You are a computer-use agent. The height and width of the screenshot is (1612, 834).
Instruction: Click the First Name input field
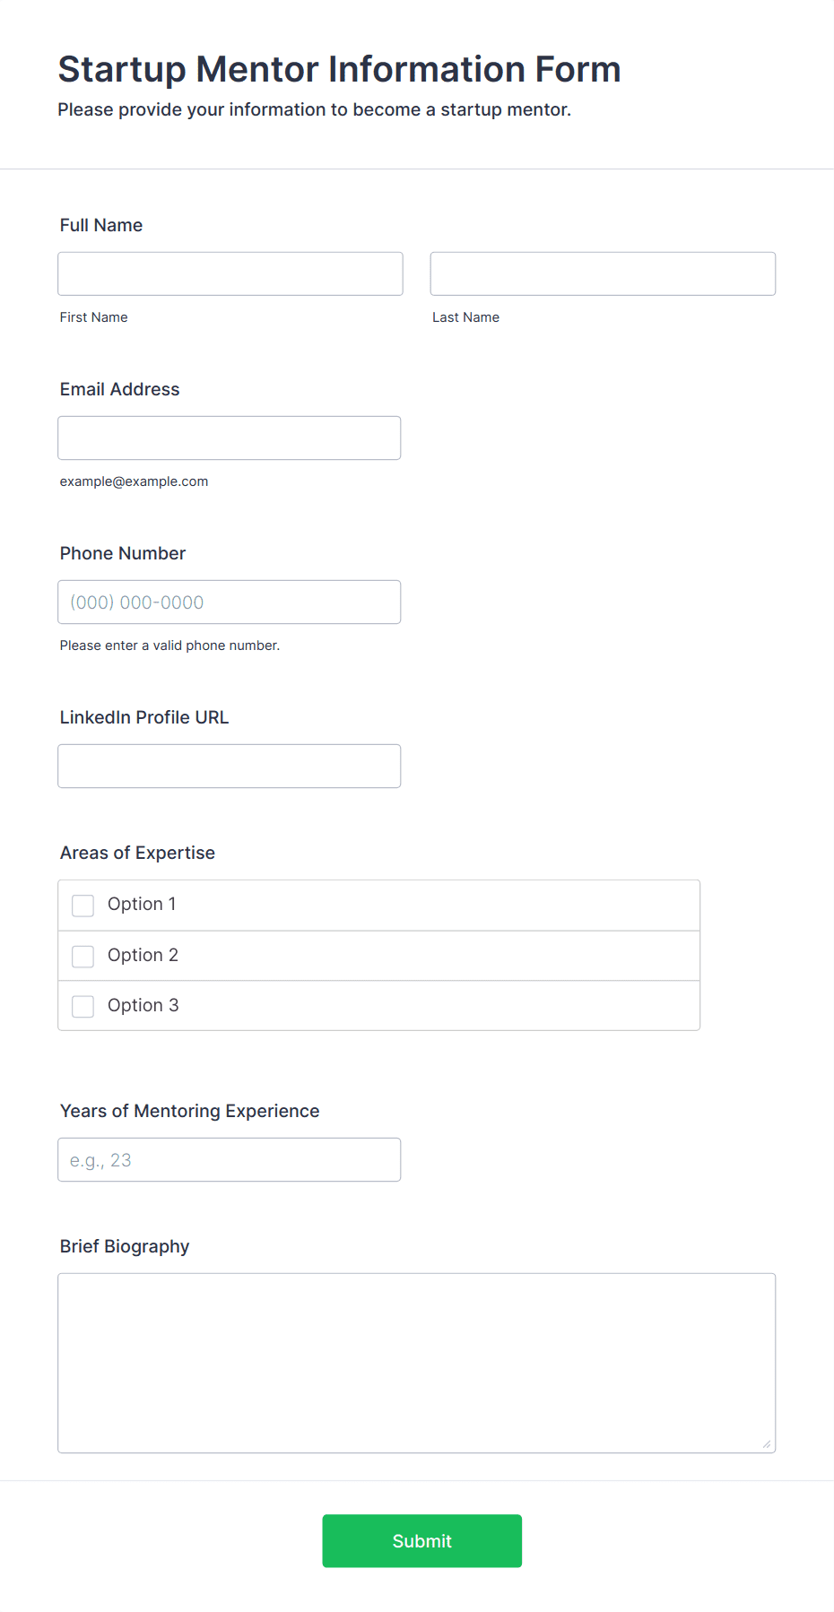coord(230,273)
